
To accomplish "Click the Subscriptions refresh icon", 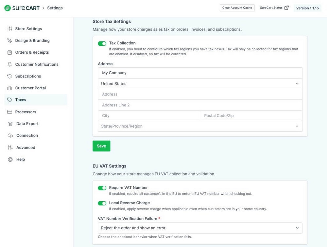I will pyautogui.click(x=9, y=76).
